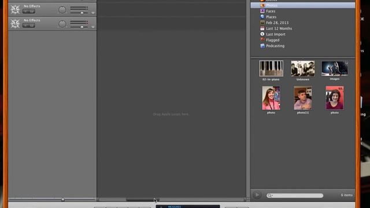This screenshot has width=370, height=208.
Task: Click the Faces icon in media browser
Action: pyautogui.click(x=262, y=11)
